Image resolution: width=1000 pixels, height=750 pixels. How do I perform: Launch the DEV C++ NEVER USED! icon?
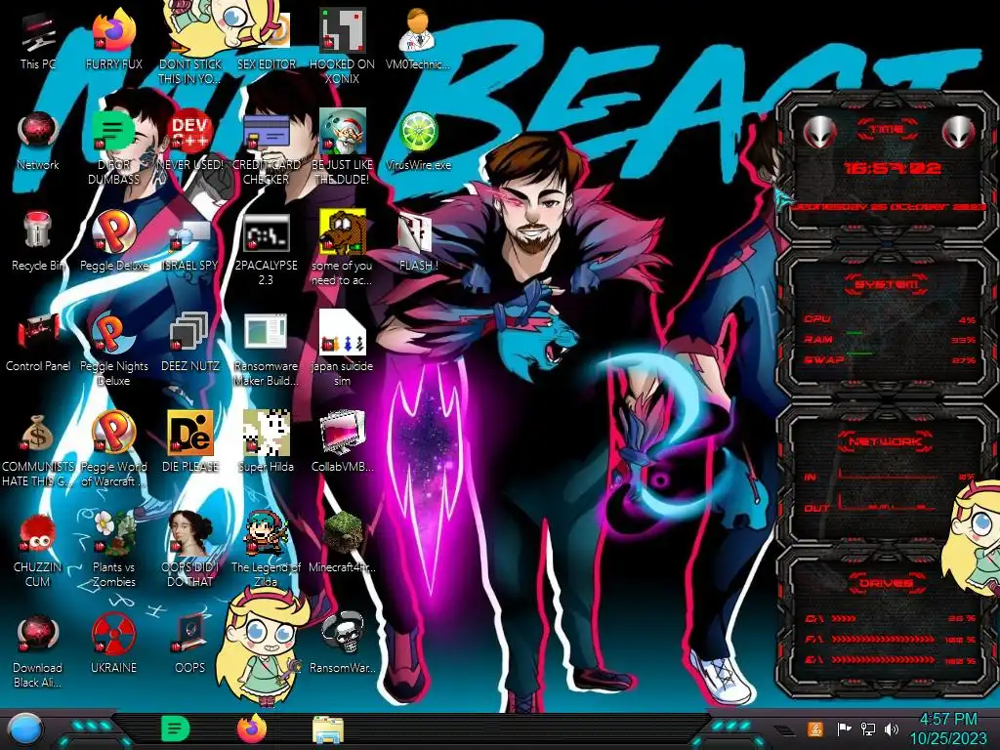190,141
